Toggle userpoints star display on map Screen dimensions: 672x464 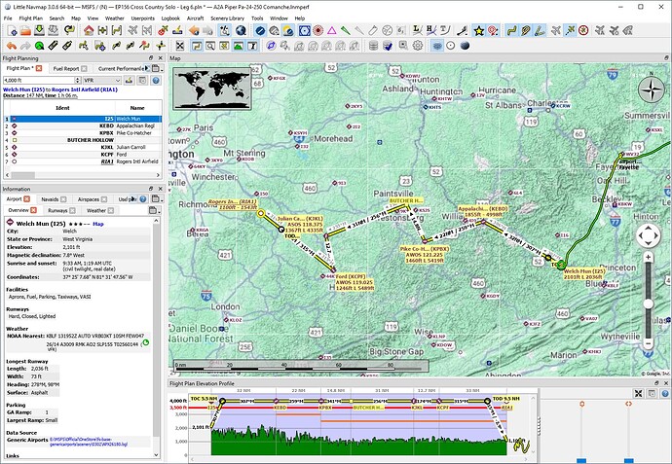click(x=479, y=30)
